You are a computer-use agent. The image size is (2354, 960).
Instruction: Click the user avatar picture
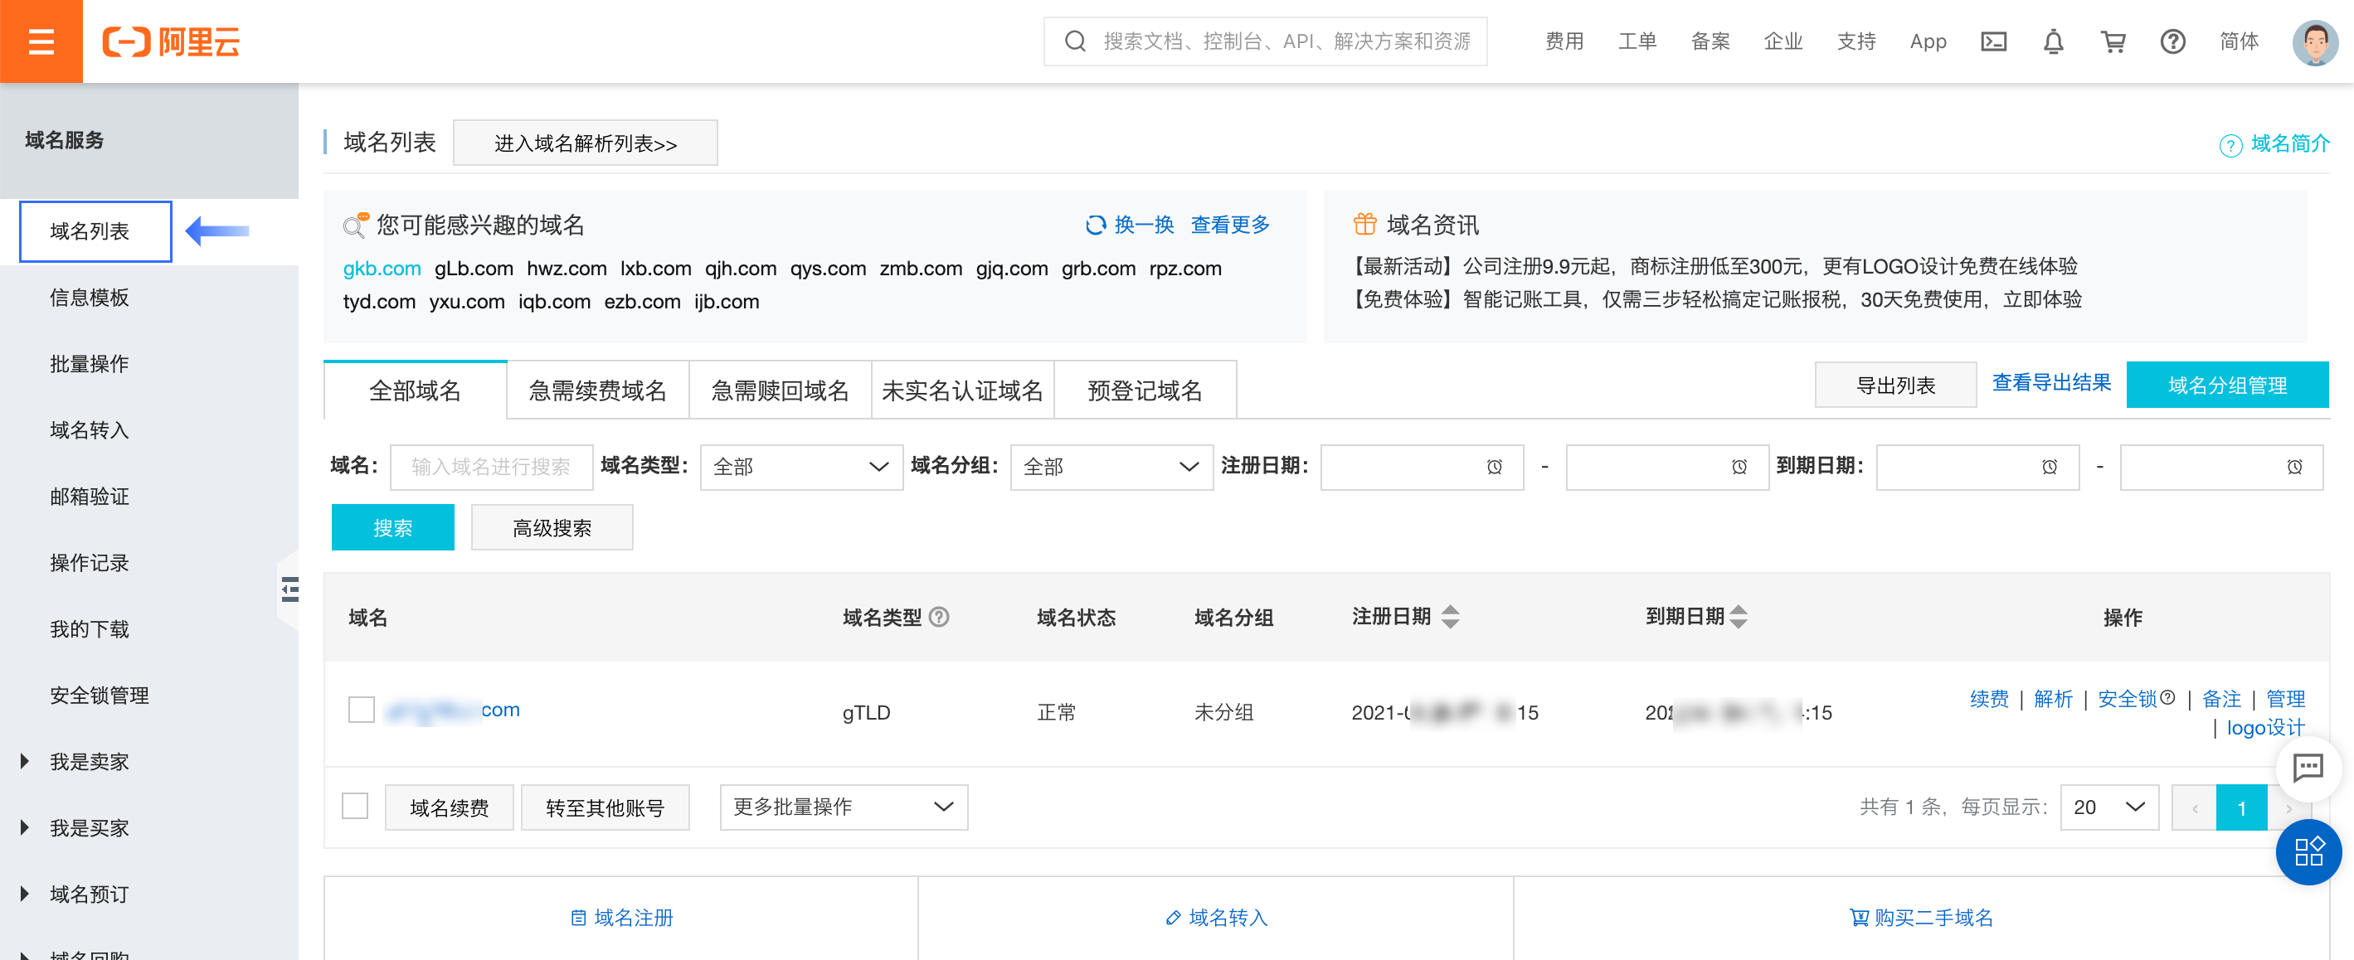2314,42
